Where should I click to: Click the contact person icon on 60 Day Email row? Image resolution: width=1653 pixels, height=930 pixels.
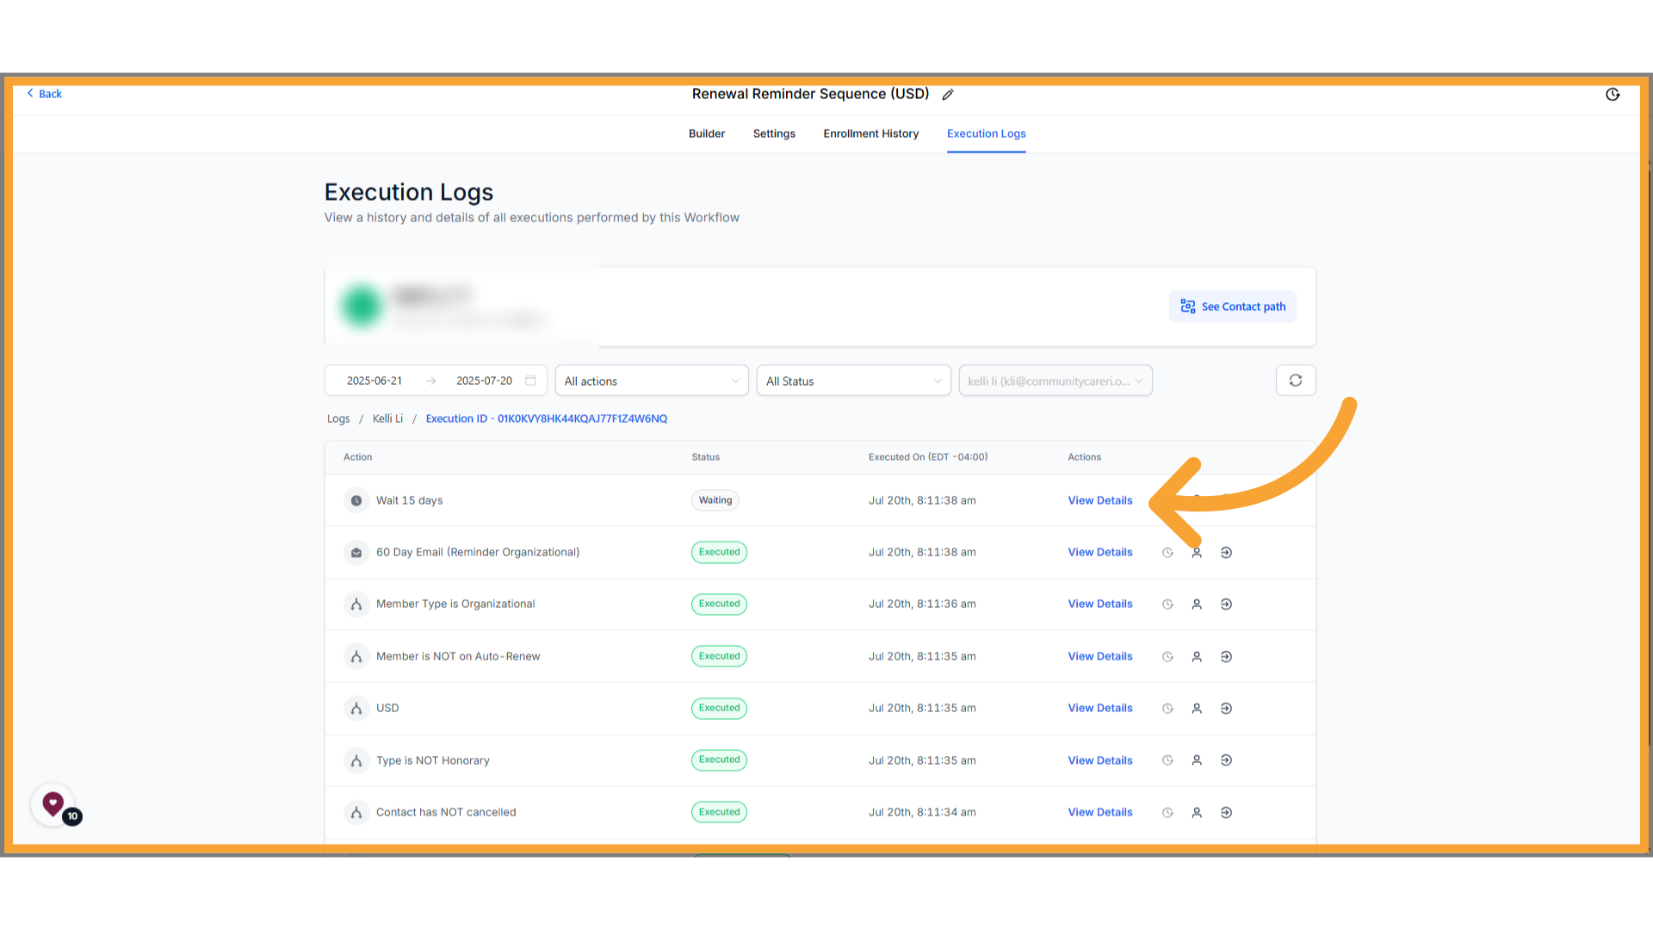[1197, 552]
